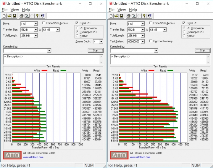Open View menu in left window
The image size is (213, 168).
[15, 10]
